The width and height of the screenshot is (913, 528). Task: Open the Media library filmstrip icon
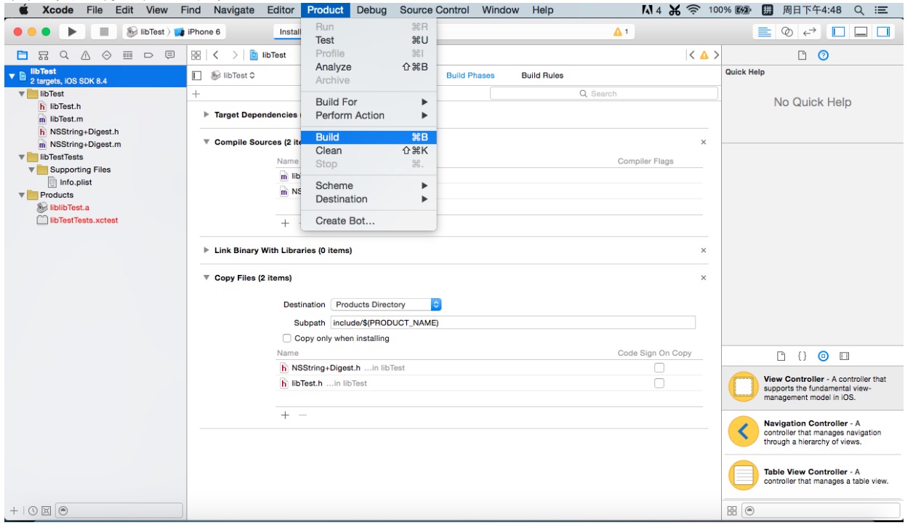click(844, 356)
